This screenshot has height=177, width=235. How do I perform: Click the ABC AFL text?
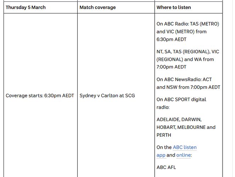click(x=166, y=167)
